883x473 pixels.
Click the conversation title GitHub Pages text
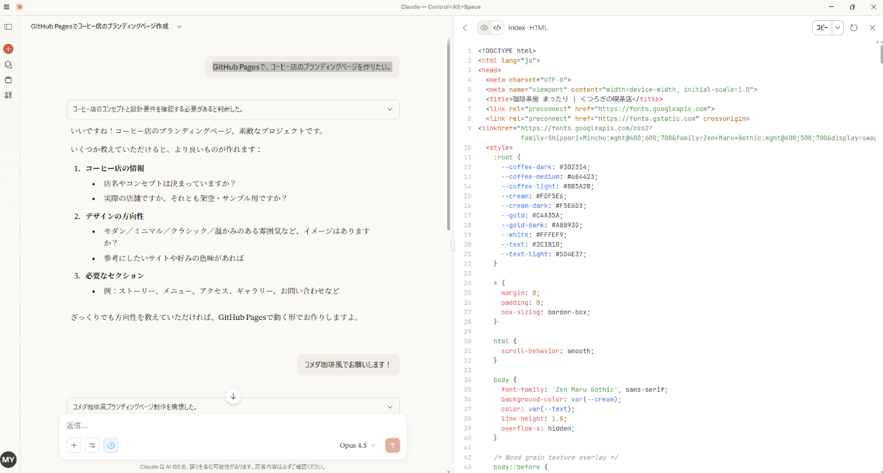(100, 26)
